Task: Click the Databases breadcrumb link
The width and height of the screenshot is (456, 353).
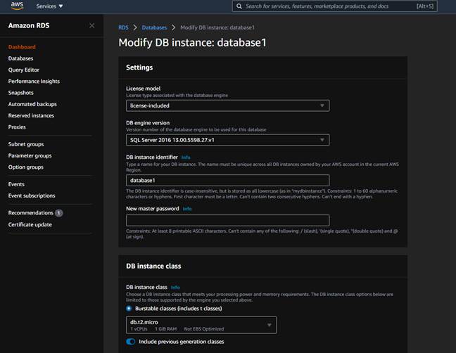Action: 154,27
